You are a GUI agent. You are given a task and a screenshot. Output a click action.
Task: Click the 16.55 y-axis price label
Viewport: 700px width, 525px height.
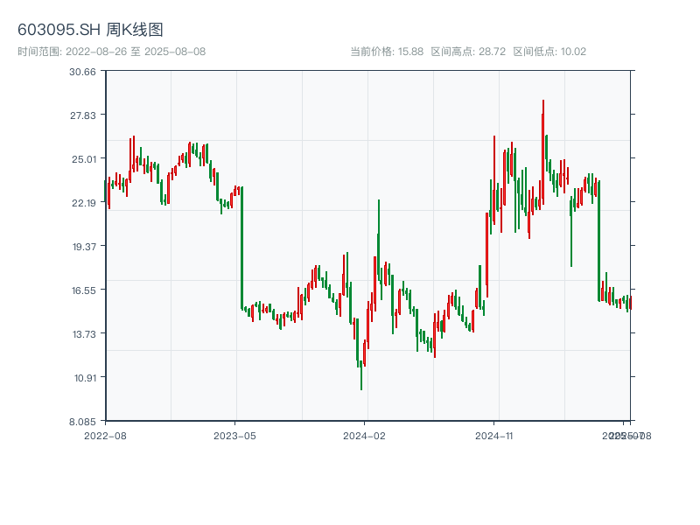[x=83, y=290]
